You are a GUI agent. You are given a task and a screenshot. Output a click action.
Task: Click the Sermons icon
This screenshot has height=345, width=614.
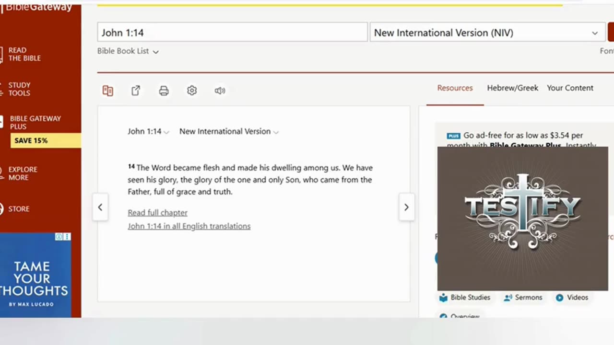tap(508, 298)
